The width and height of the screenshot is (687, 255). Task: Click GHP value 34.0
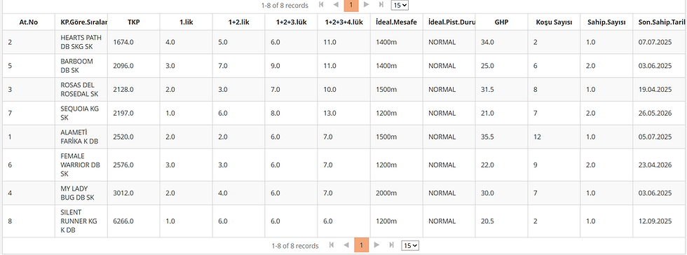click(x=488, y=42)
